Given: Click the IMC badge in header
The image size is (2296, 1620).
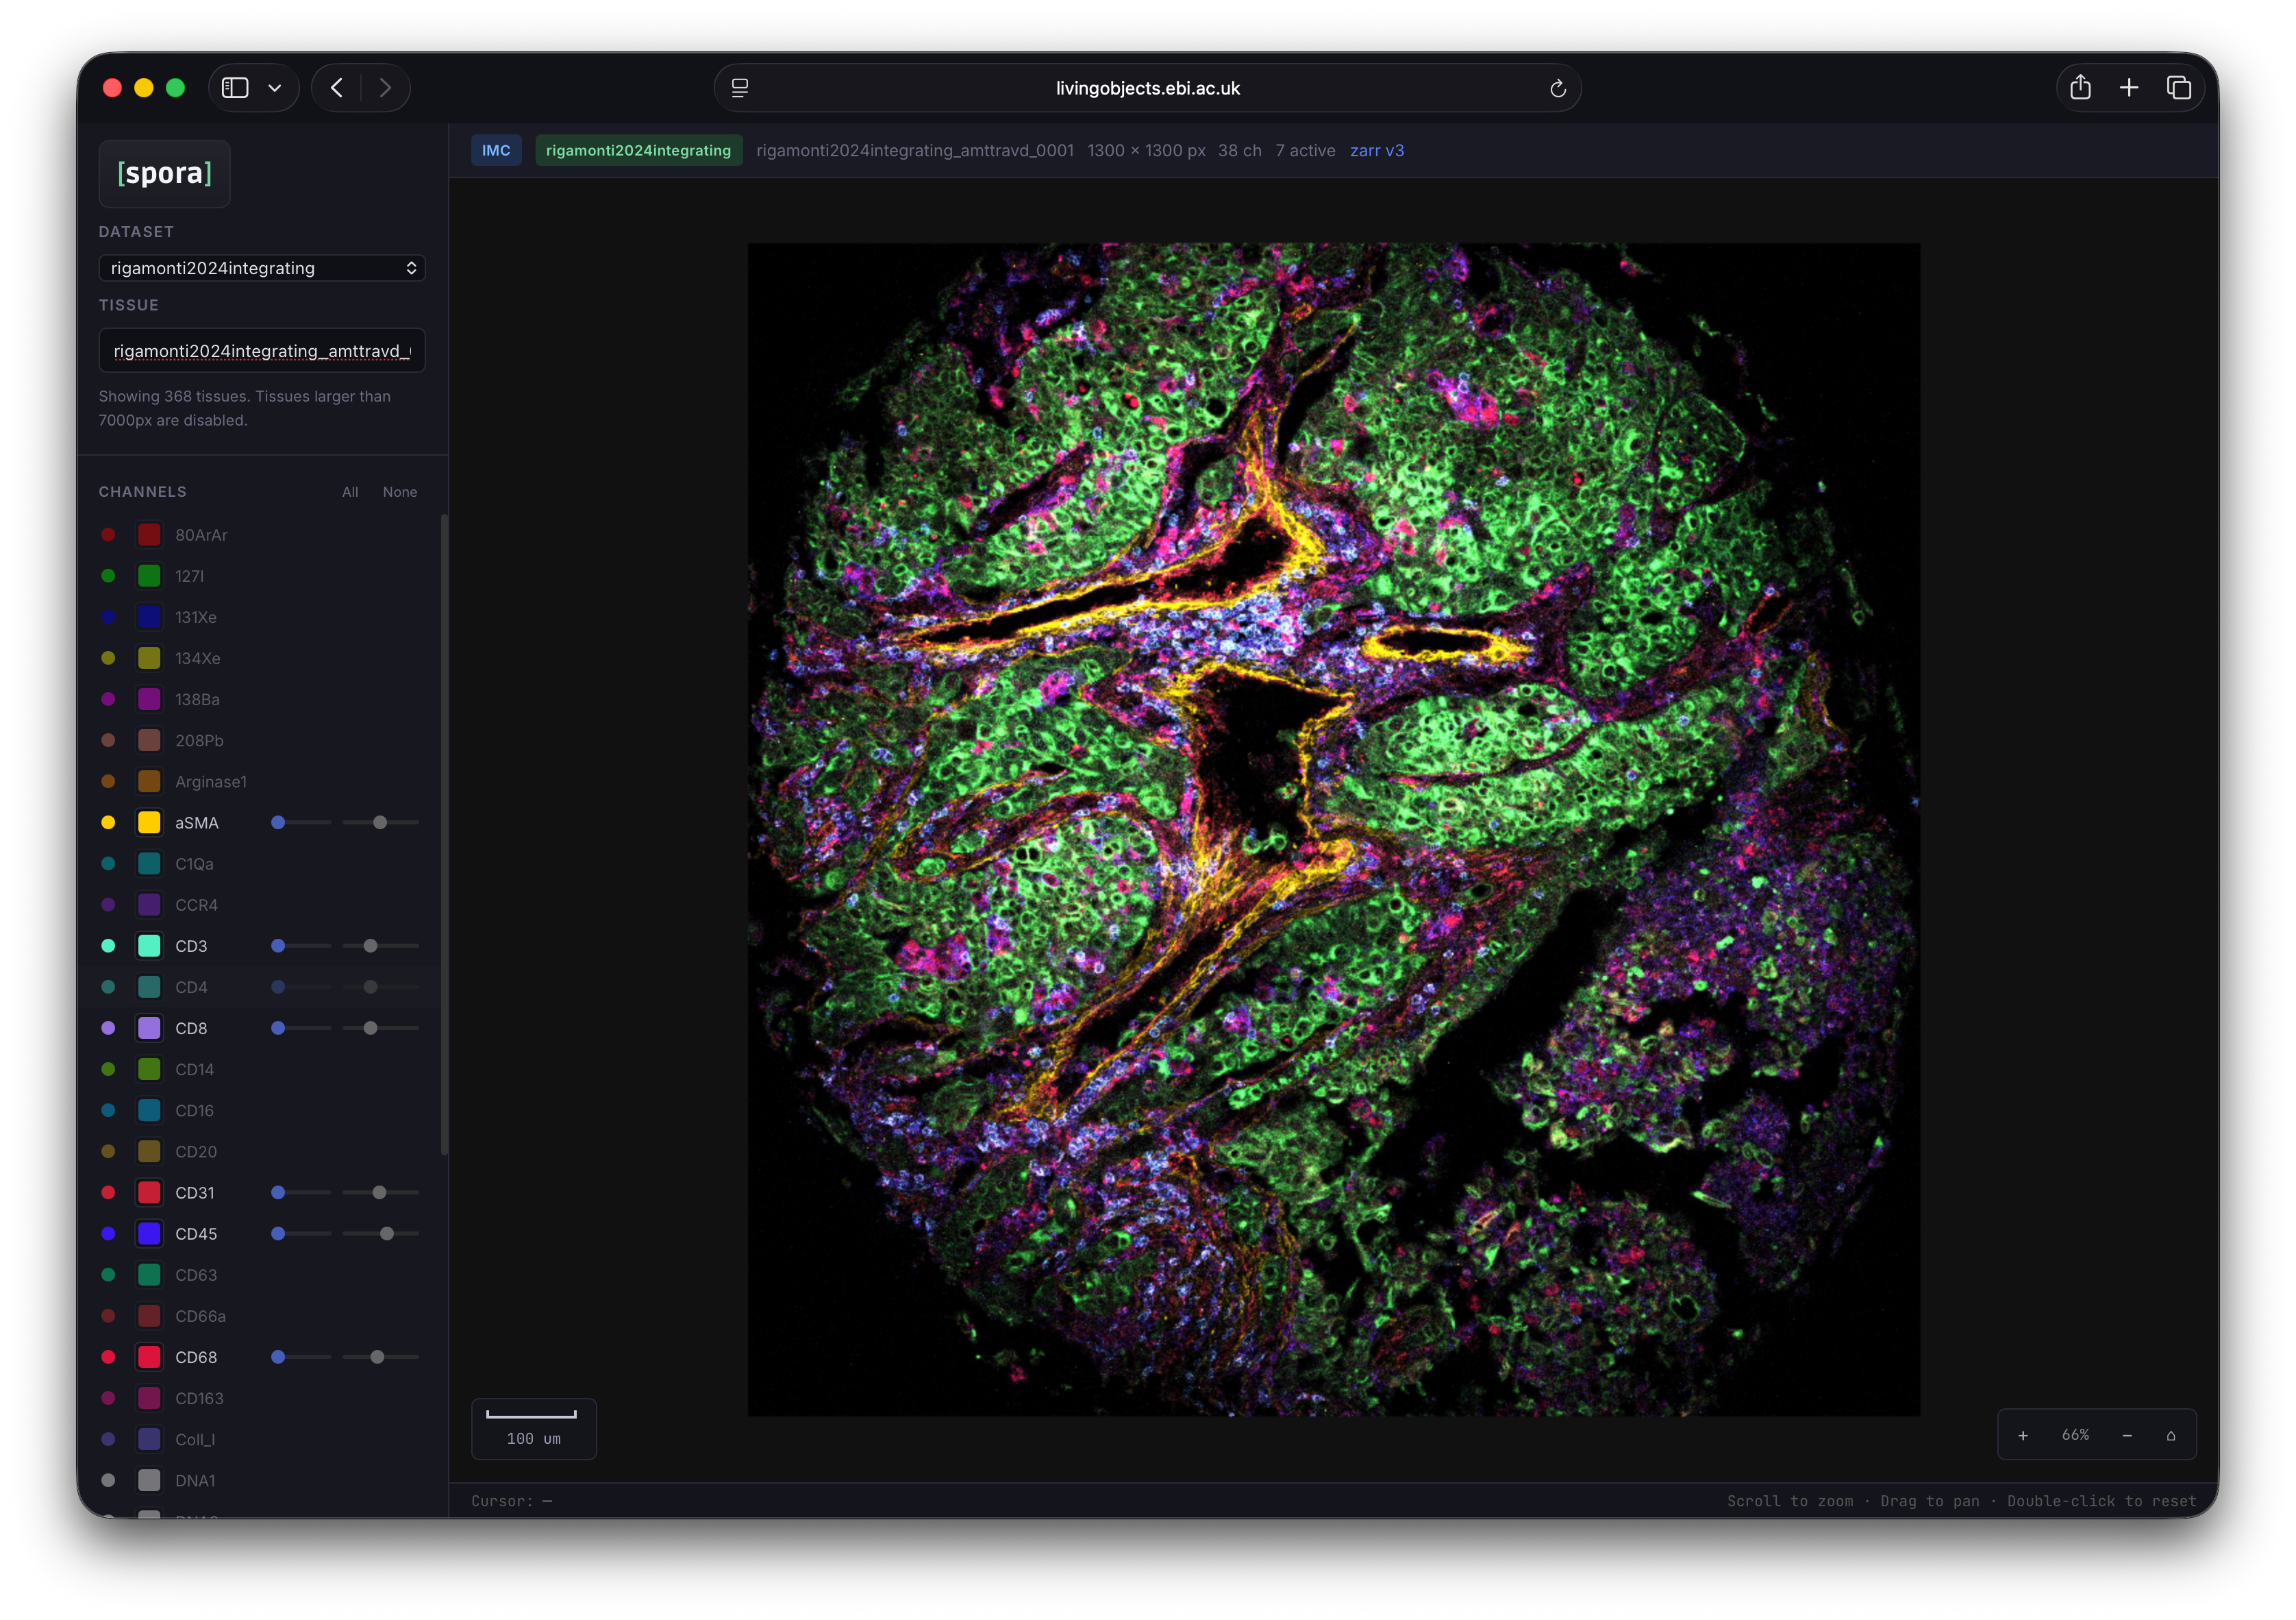Looking at the screenshot, I should (496, 150).
